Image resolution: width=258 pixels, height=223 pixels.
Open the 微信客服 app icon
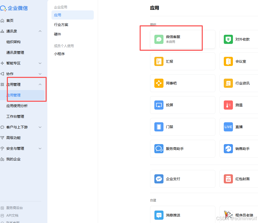pyautogui.click(x=159, y=39)
